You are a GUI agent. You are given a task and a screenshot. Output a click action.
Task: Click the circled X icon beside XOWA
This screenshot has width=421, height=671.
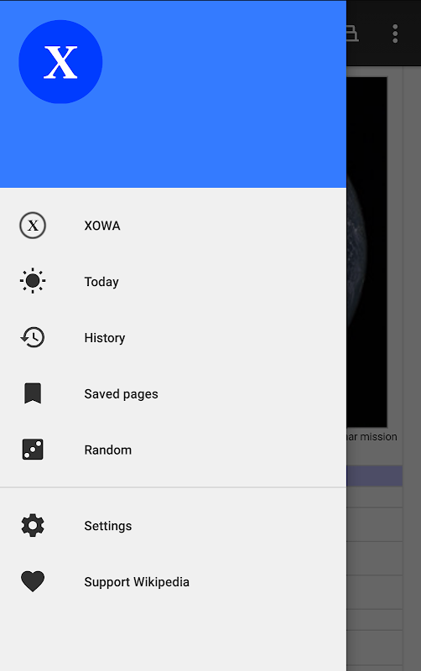click(33, 225)
